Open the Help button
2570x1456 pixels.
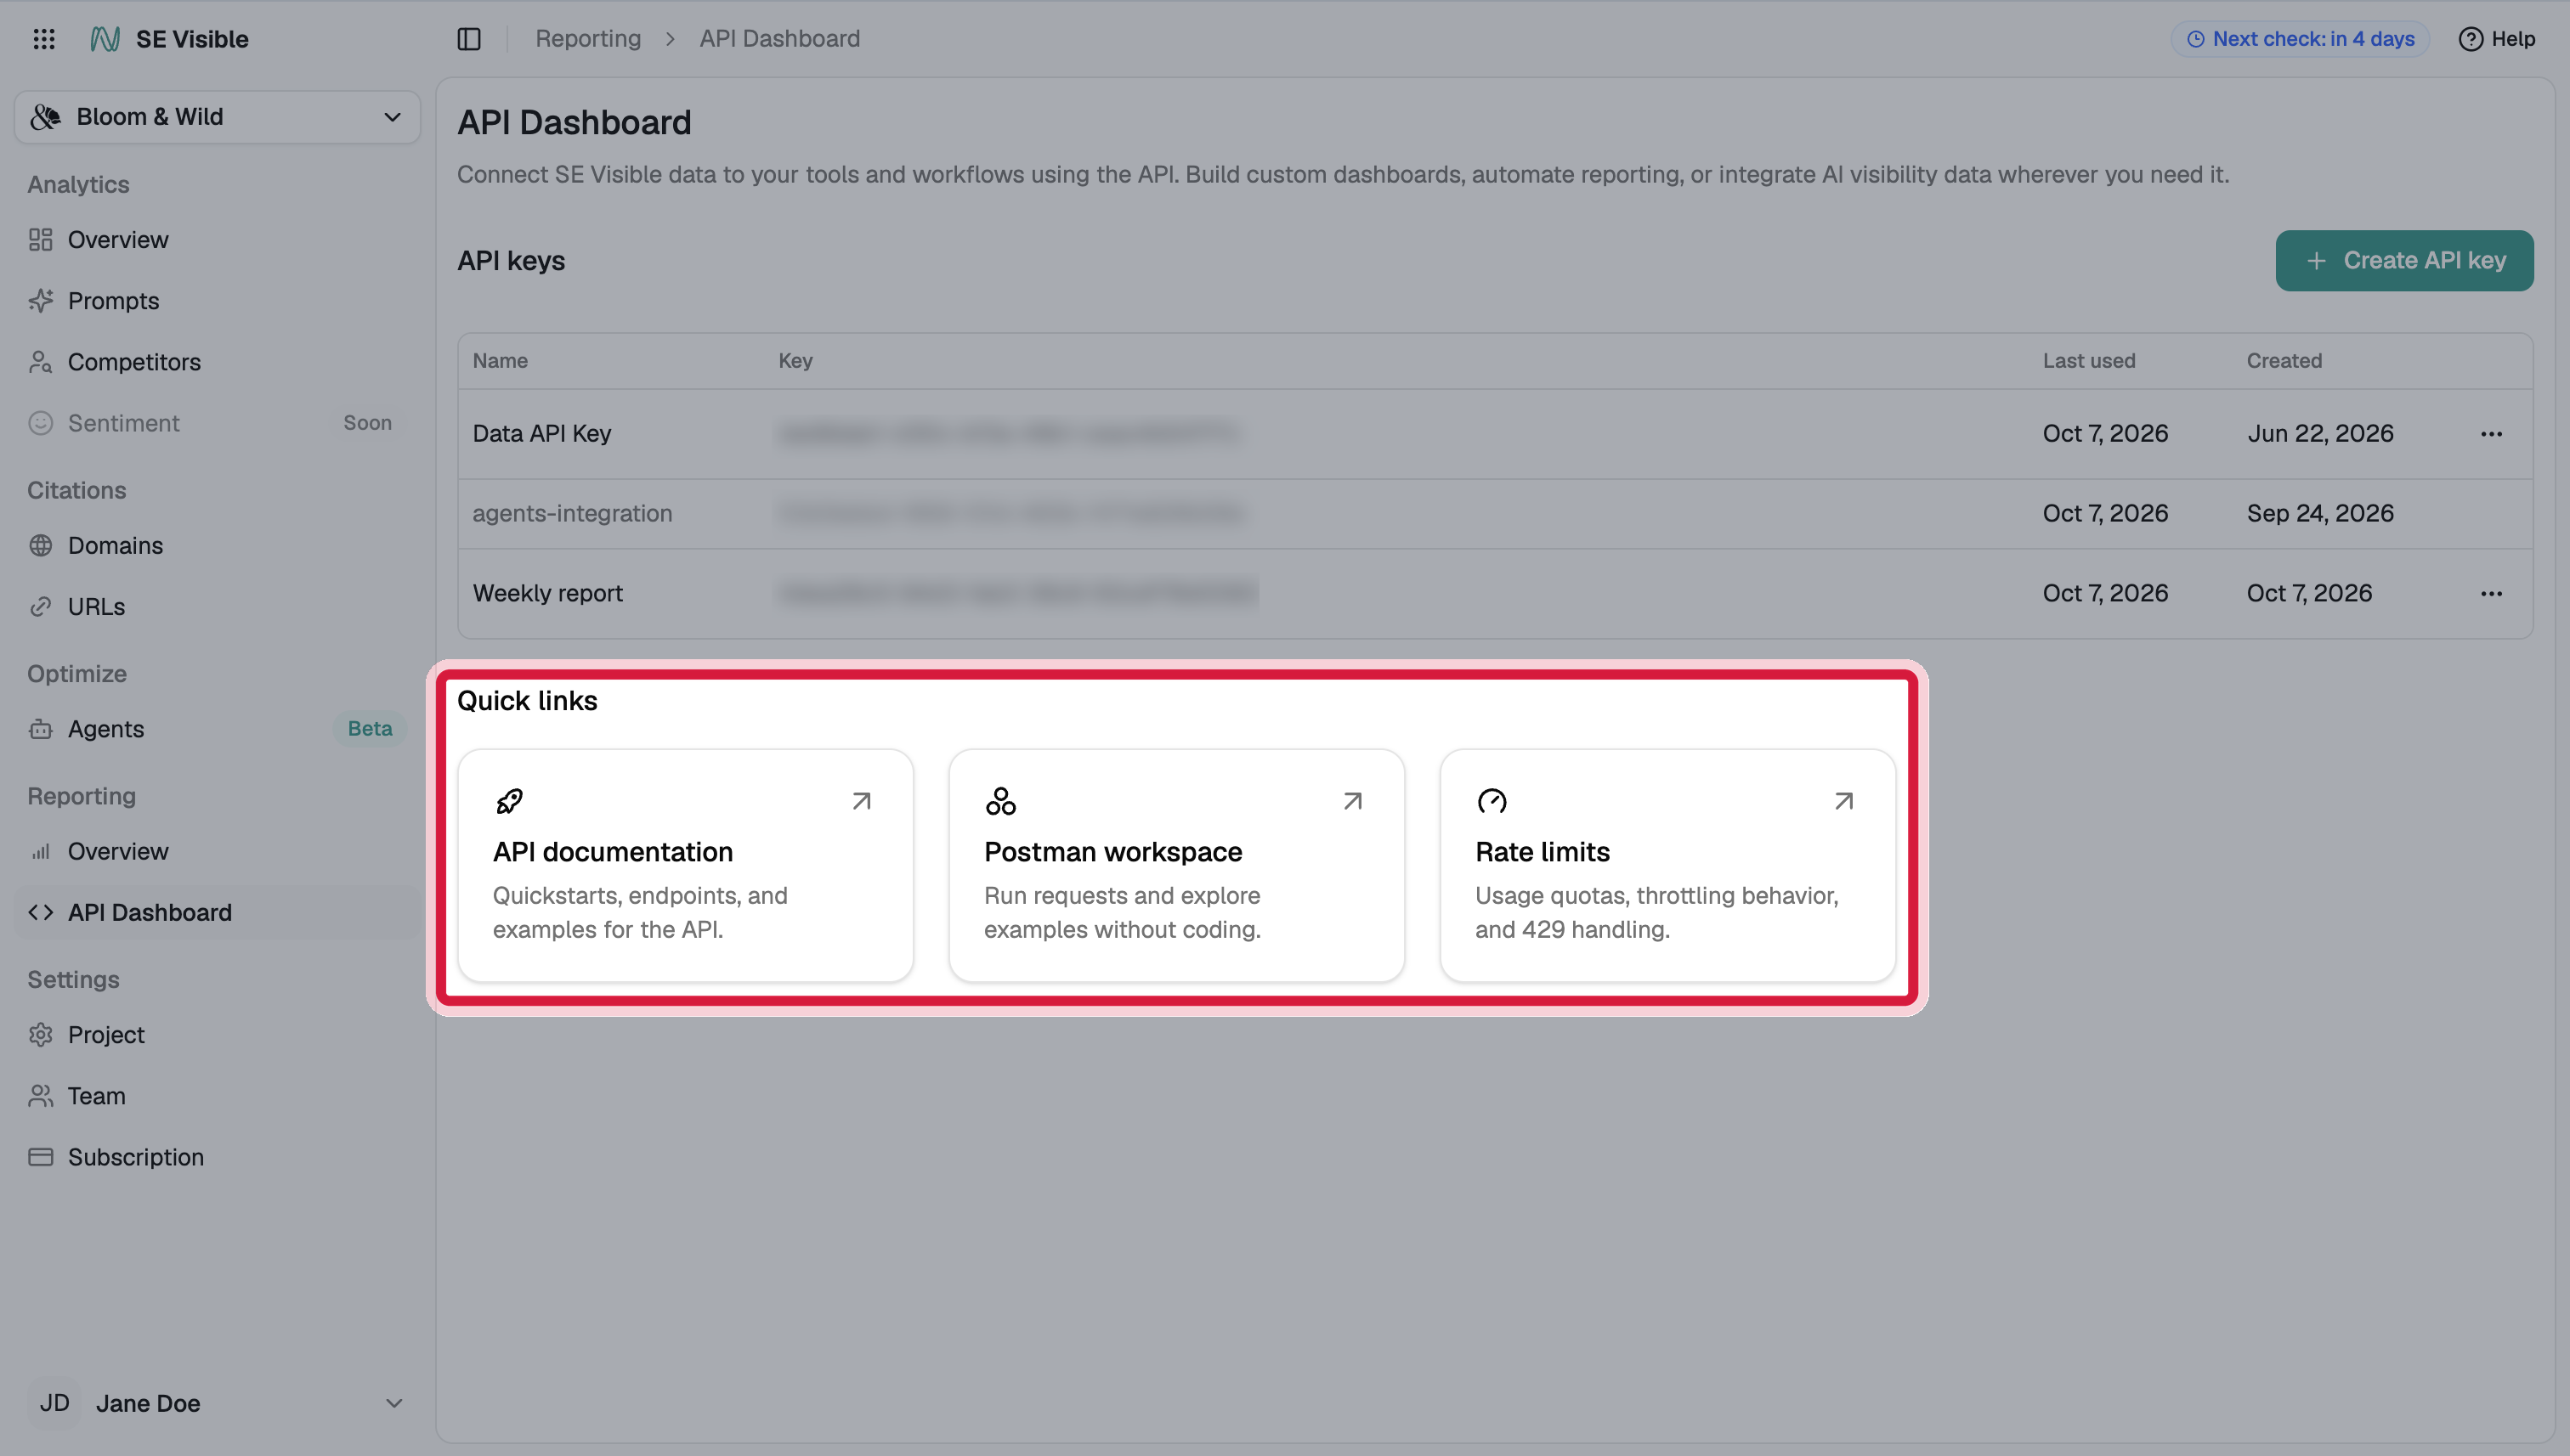pyautogui.click(x=2496, y=39)
